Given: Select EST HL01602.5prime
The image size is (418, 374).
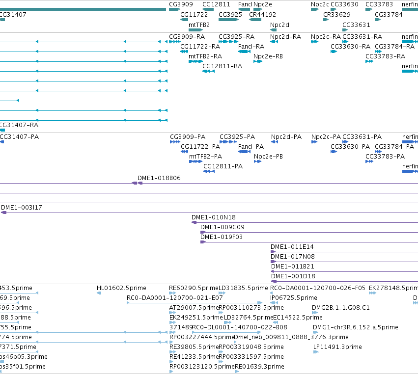Looking at the screenshot, I should click(121, 288).
